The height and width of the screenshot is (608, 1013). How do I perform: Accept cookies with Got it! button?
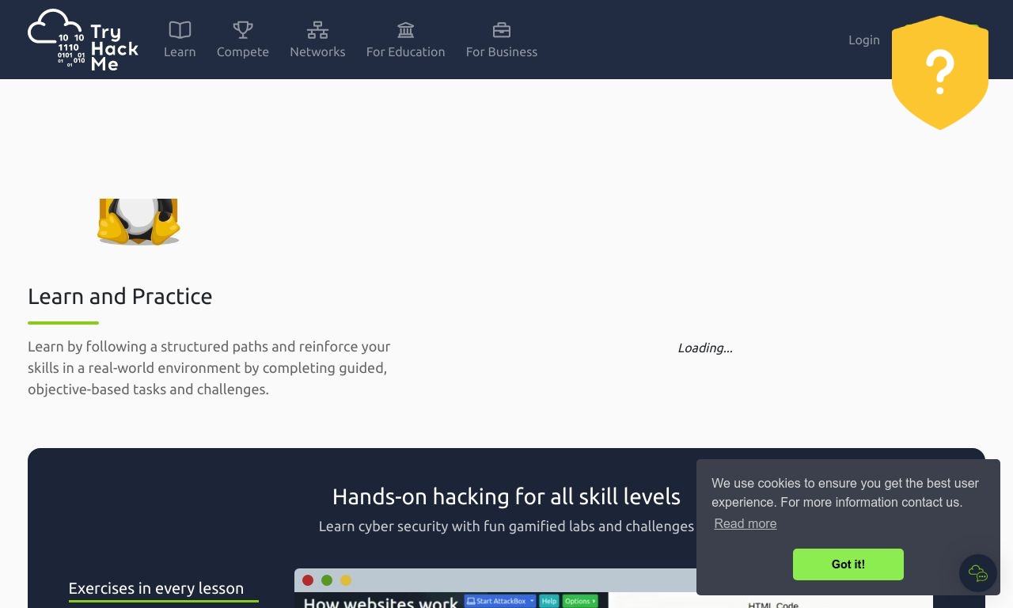click(x=848, y=564)
